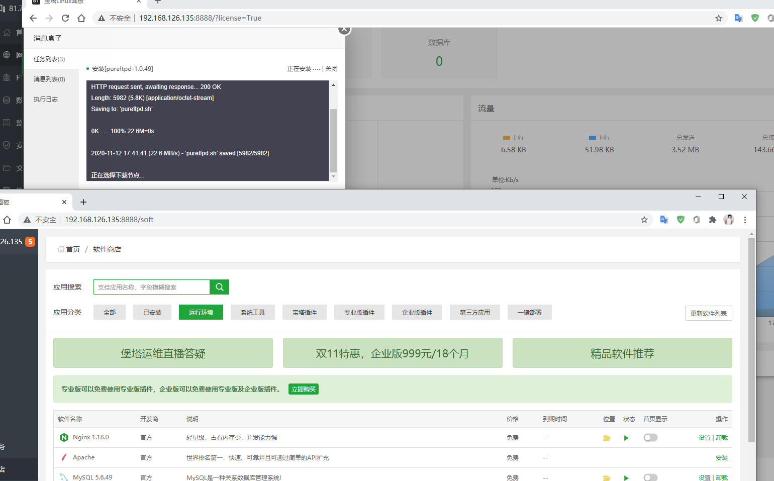Image resolution: width=774 pixels, height=481 pixels.
Task: Click the green search magnifier button
Action: click(x=220, y=287)
